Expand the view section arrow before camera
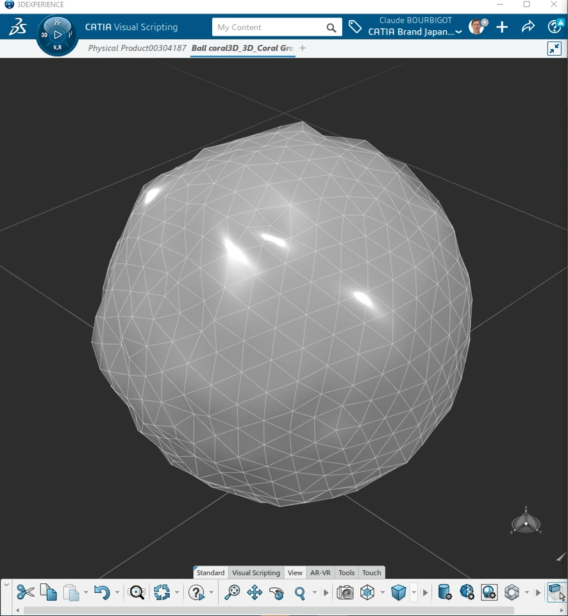 click(x=326, y=592)
